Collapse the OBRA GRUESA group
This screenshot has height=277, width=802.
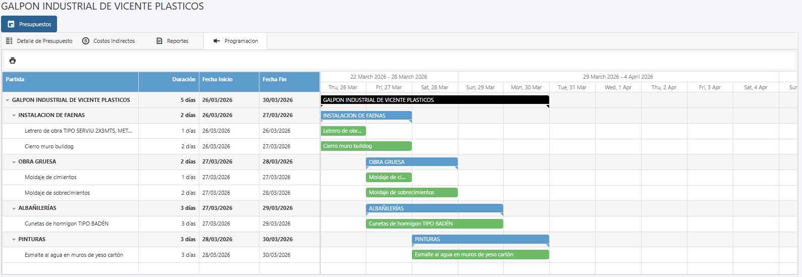click(14, 162)
